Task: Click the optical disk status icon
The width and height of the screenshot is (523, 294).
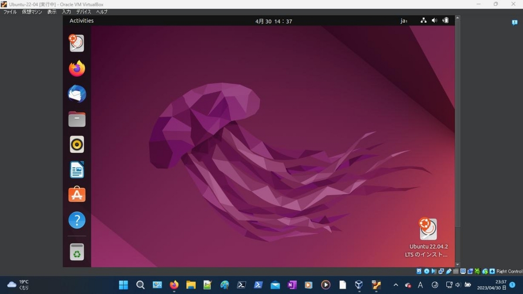Action: (x=427, y=271)
